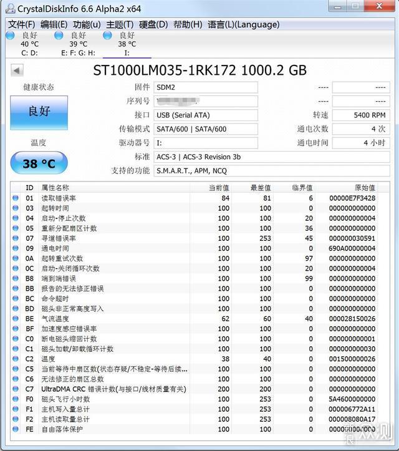
Task: Click the disk model title ST1000LM035-1RK172
Action: pos(165,70)
